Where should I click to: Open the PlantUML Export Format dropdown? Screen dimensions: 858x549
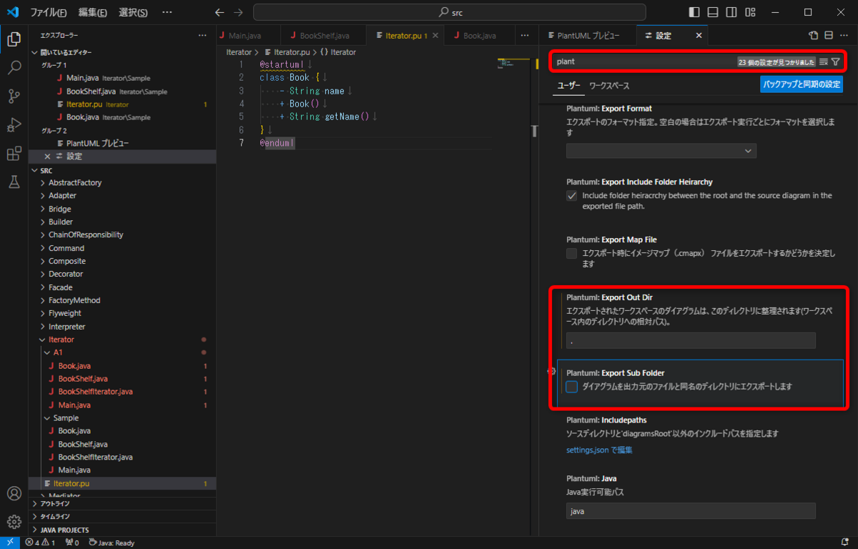coord(661,151)
